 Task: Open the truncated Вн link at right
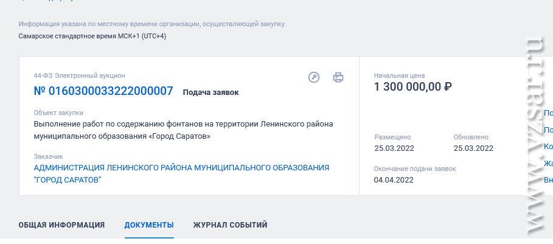548,180
